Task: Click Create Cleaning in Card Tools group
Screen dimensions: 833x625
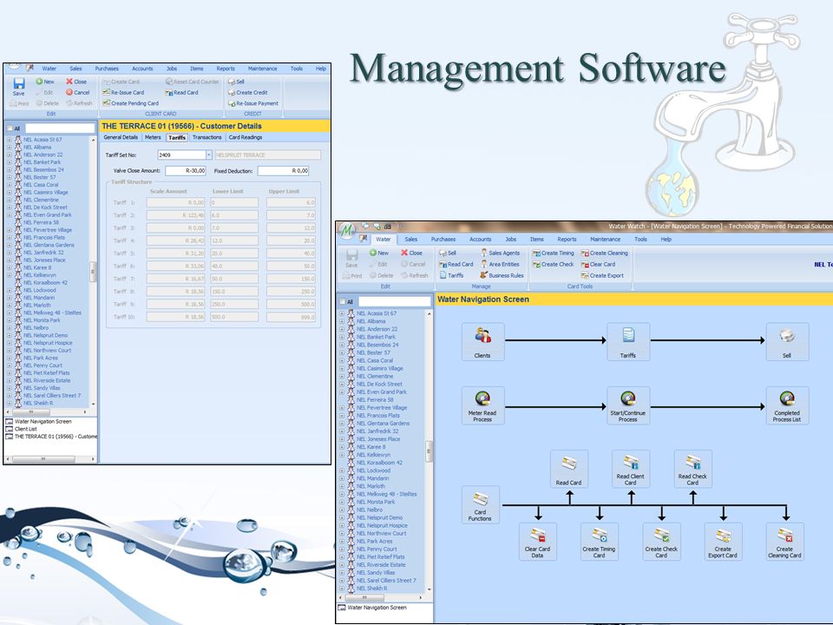Action: [x=605, y=253]
